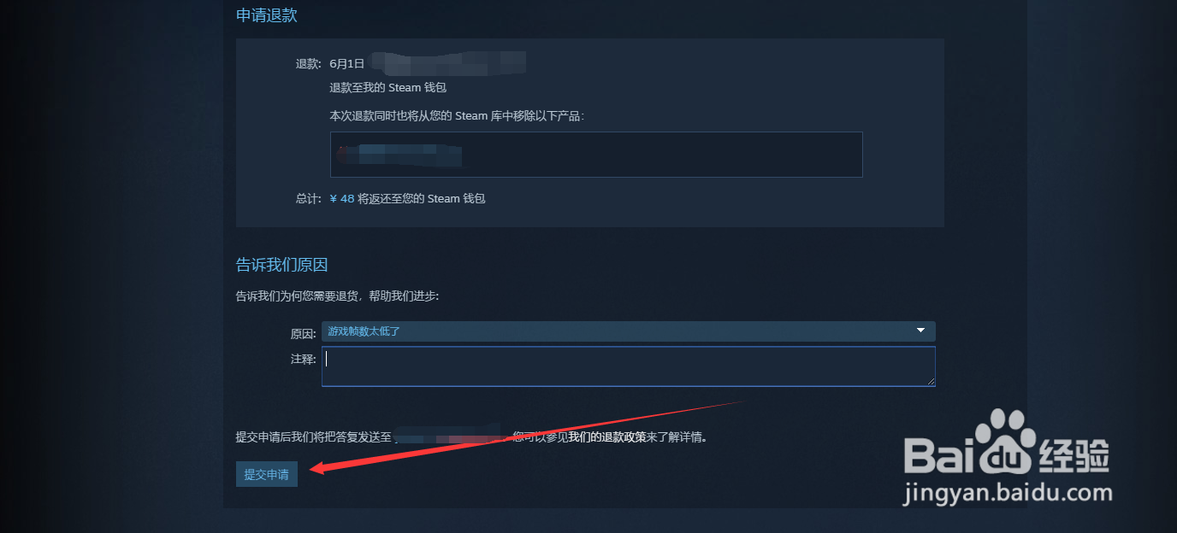The width and height of the screenshot is (1177, 533).
Task: Click the ¥ 48 refund total amount
Action: click(342, 198)
